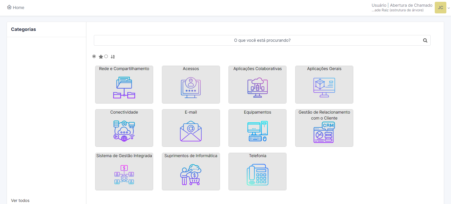Click the A-Z alphabetical sort icon
Image resolution: width=451 pixels, height=204 pixels.
(113, 57)
